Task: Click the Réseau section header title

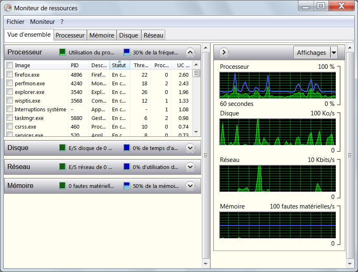Action: coord(19,167)
